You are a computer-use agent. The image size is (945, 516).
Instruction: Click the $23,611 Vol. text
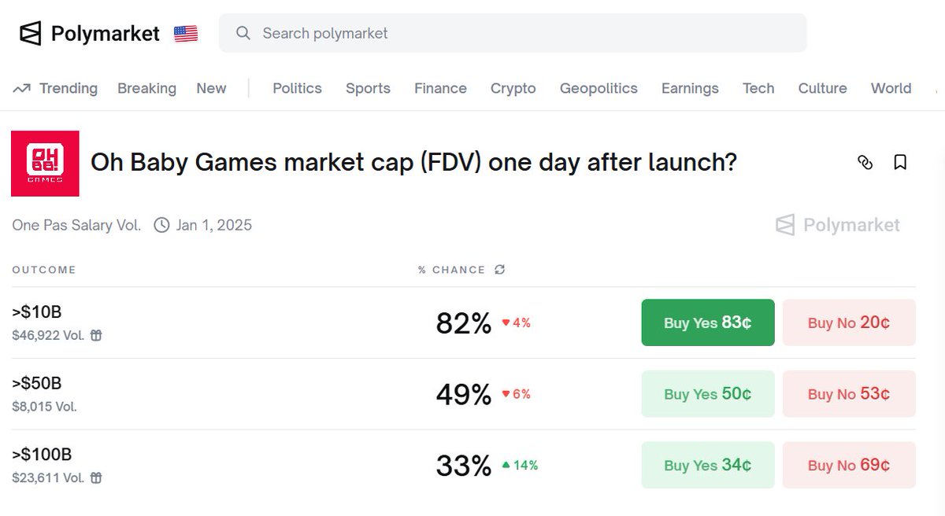(48, 477)
